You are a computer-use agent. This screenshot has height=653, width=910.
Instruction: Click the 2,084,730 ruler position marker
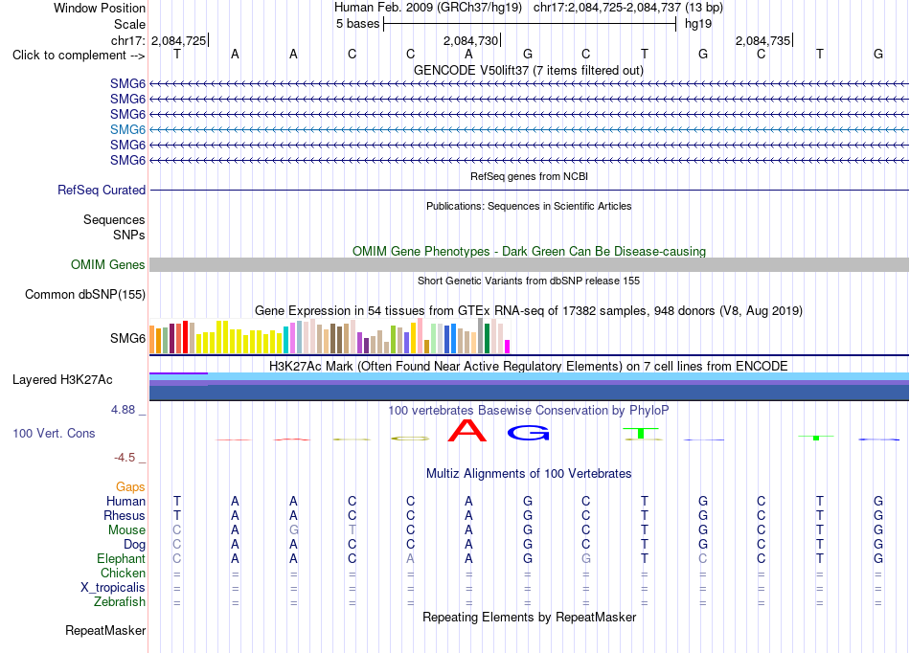(x=470, y=40)
